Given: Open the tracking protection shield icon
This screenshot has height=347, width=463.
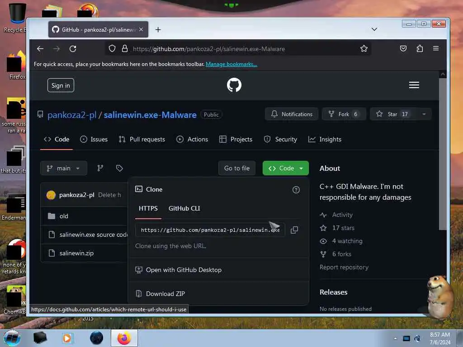Looking at the screenshot, I should [112, 49].
